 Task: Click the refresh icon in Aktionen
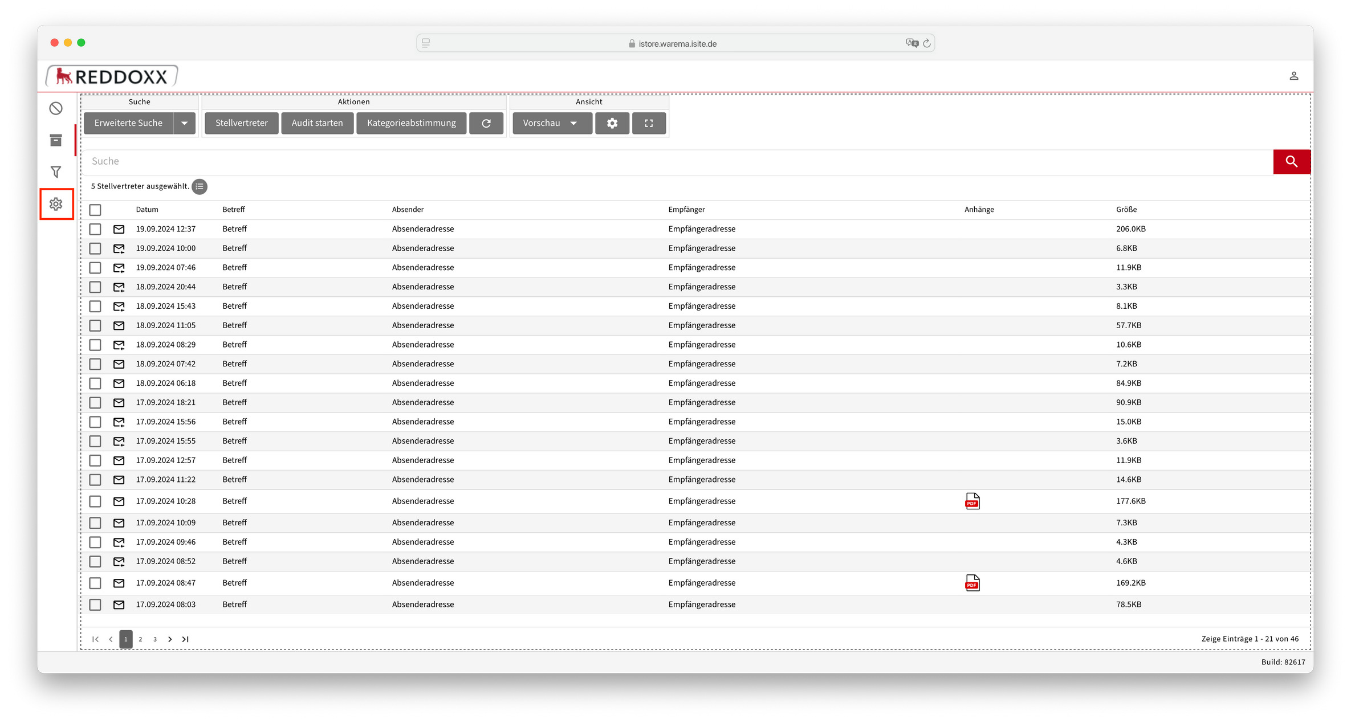(x=486, y=123)
